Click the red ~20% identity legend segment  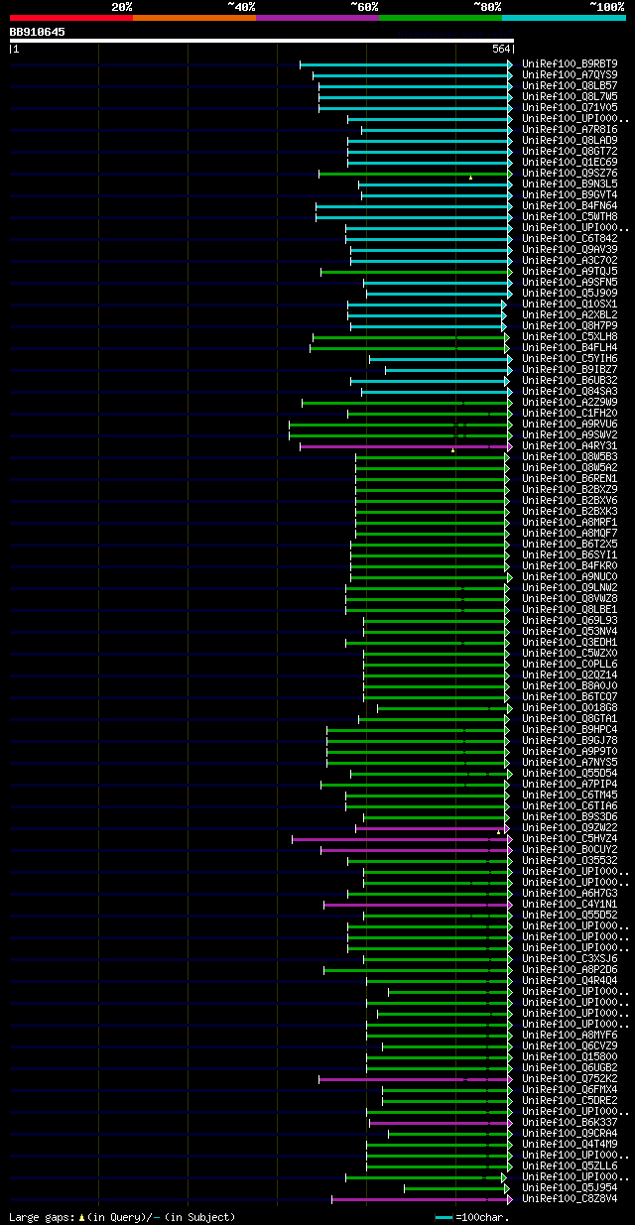click(x=70, y=18)
